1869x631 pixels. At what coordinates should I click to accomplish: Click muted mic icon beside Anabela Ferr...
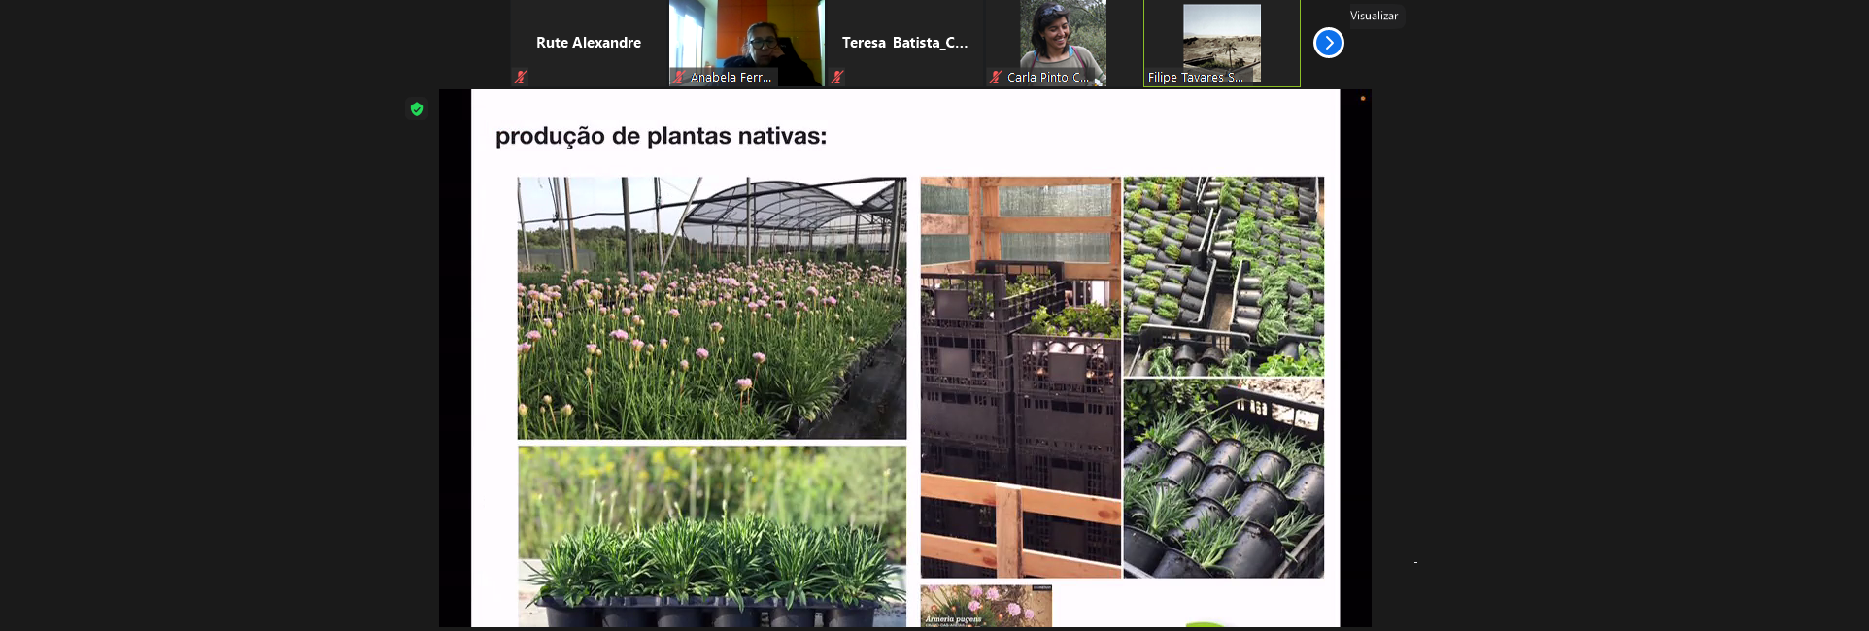(679, 77)
